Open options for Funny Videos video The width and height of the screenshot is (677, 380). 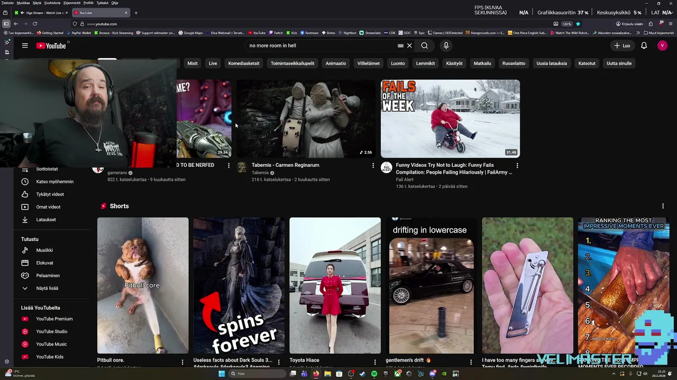[517, 166]
